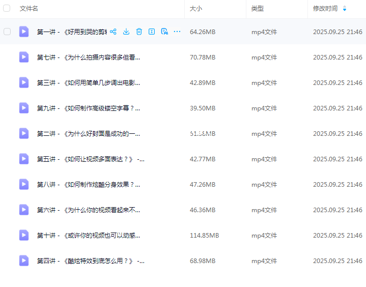Delete the 第一讲 file using trash icon
This screenshot has height=287, width=366.
tap(139, 32)
